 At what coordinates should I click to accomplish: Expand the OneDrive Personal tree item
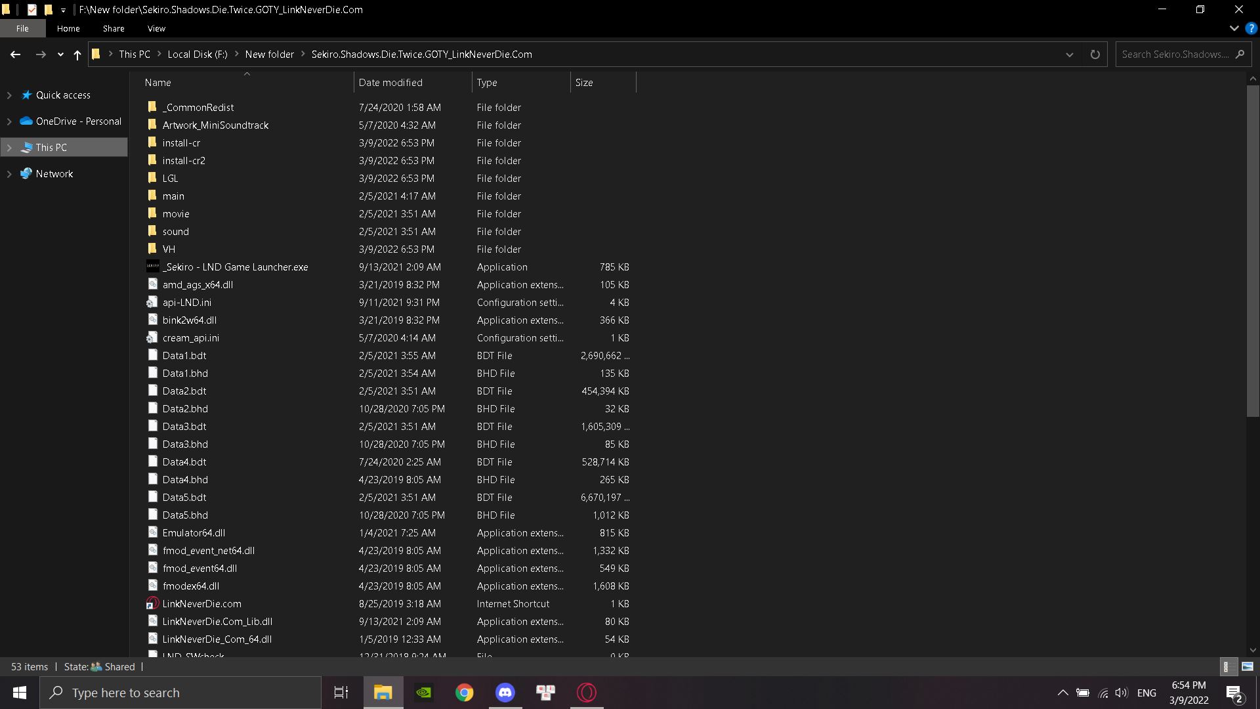click(8, 120)
